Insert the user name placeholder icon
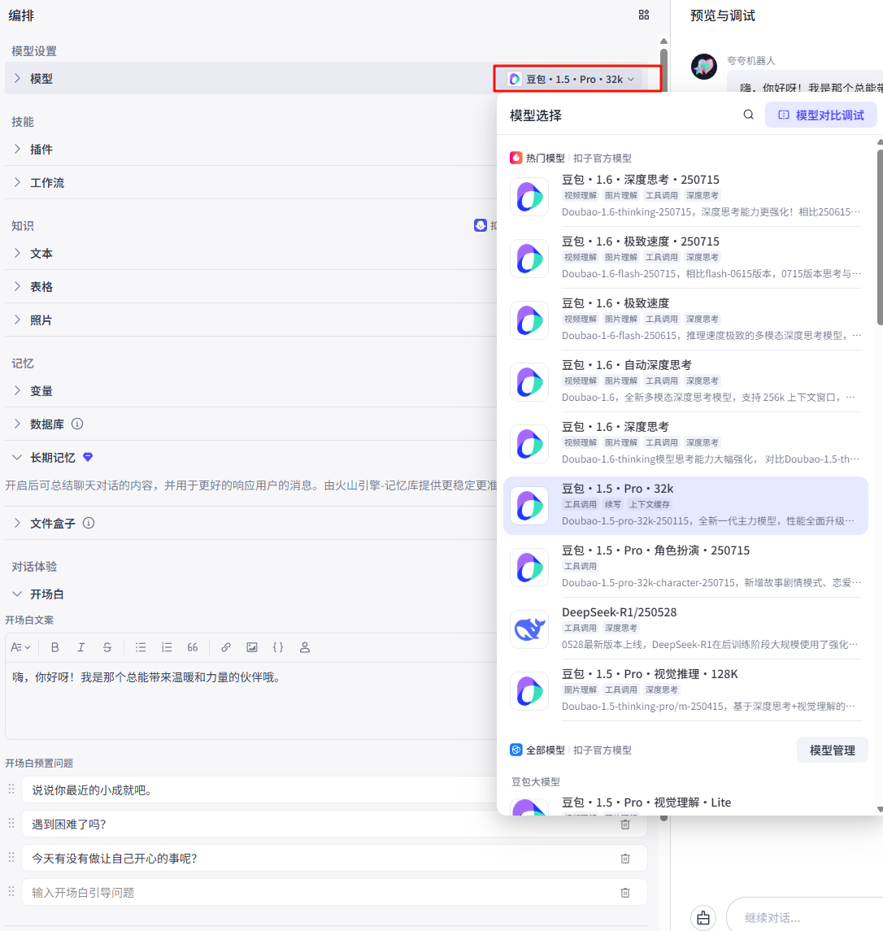 305,647
